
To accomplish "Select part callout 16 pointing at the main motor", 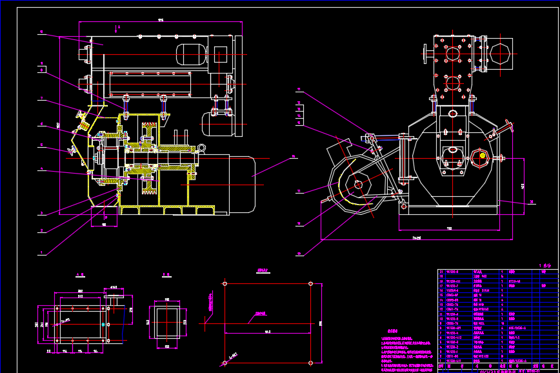I will [x=293, y=156].
